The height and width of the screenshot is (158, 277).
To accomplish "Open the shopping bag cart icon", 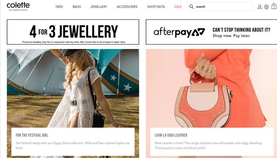I will pos(274,6).
